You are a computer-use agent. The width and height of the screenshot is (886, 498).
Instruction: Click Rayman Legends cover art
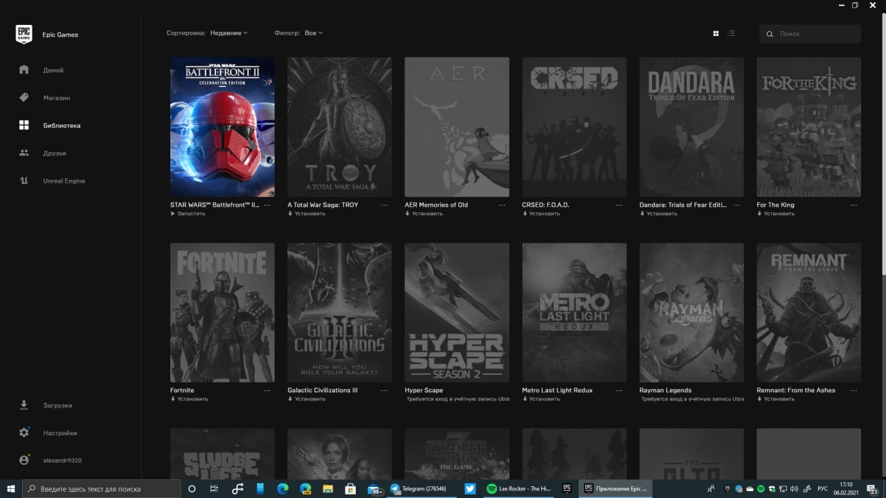[x=691, y=313]
